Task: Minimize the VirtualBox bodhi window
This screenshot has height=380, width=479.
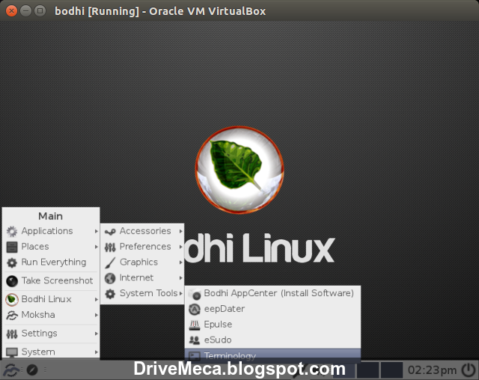Action: point(25,11)
